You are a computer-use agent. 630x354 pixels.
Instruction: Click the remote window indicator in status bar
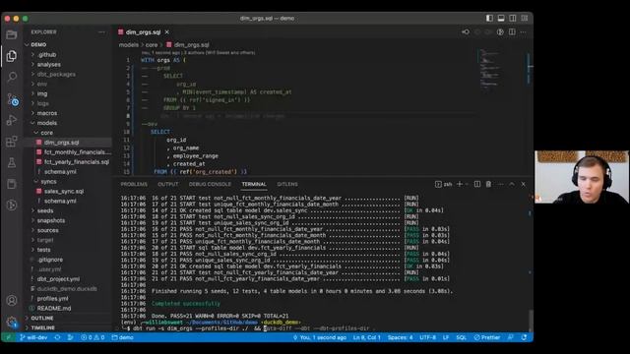click(9, 337)
